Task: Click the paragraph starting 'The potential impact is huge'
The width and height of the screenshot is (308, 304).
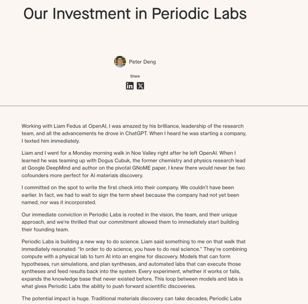Action: (x=131, y=298)
